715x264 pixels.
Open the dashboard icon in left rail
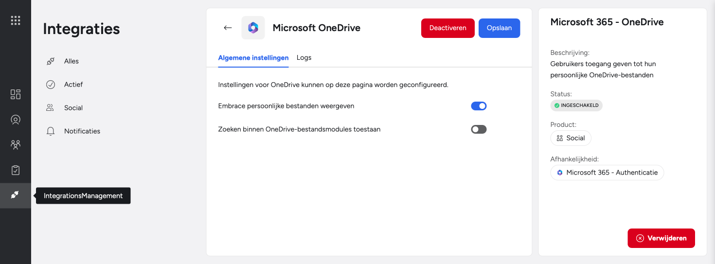(16, 94)
